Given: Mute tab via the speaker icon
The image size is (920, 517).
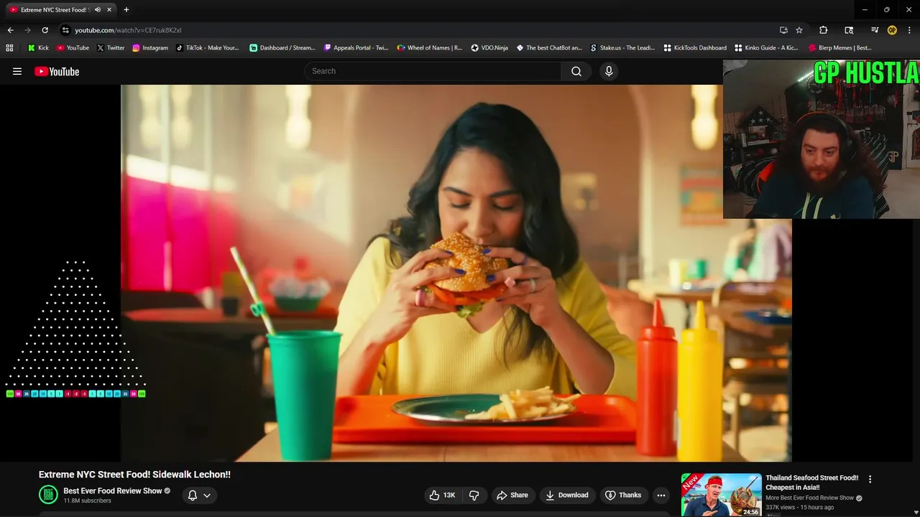Looking at the screenshot, I should [98, 10].
